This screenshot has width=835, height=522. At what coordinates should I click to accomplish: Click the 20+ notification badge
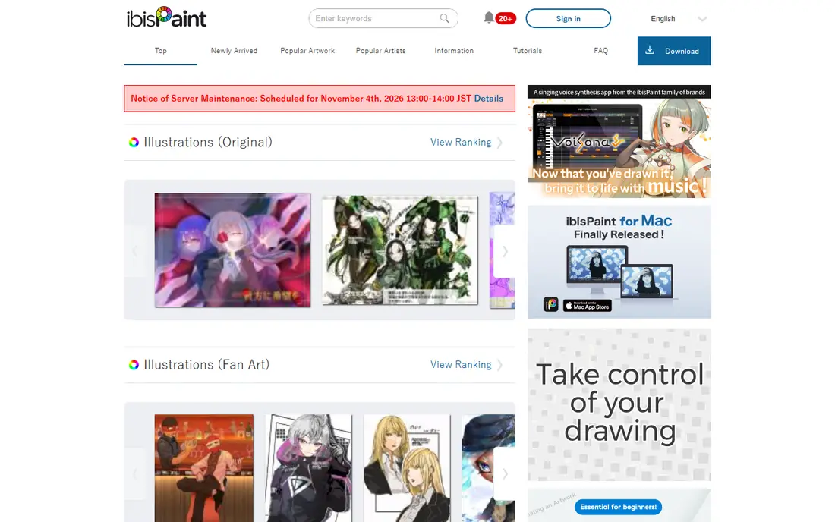coord(506,19)
